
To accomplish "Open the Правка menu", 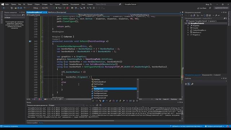I will (x=13, y=4).
